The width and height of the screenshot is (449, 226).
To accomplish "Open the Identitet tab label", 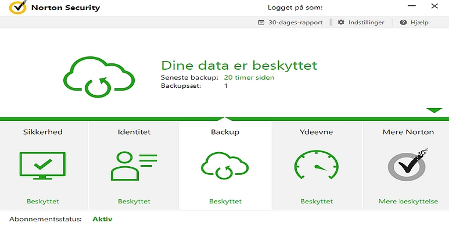I will point(134,132).
